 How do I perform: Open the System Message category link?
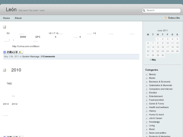coord(31,57)
